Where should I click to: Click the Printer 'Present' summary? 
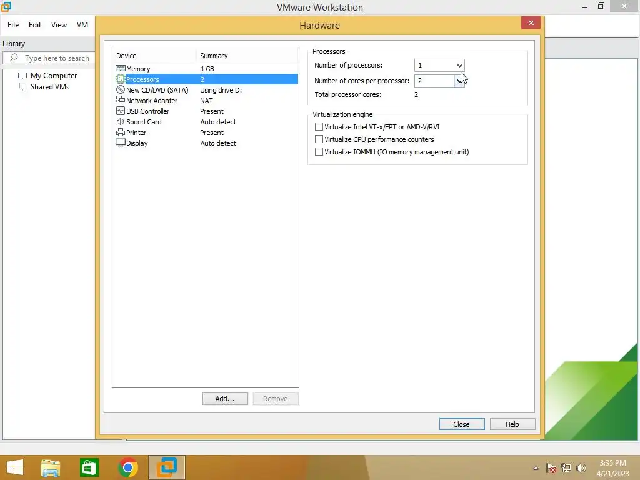click(211, 132)
